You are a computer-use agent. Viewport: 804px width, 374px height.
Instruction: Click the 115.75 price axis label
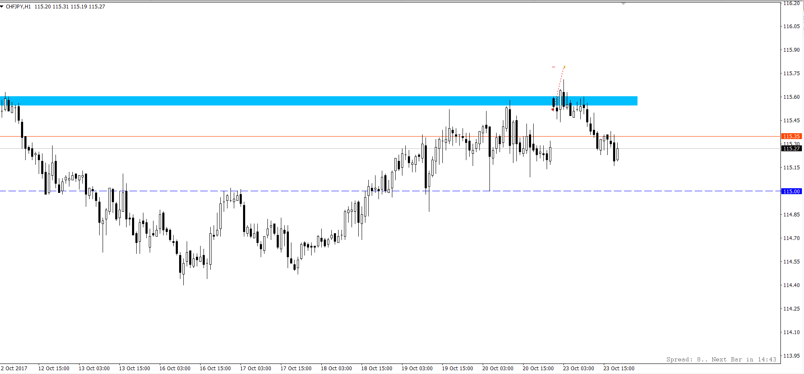[x=791, y=73]
